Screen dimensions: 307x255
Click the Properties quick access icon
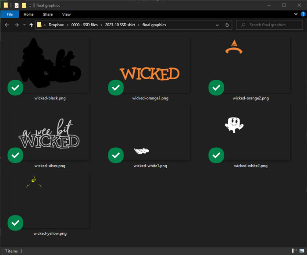17,5
